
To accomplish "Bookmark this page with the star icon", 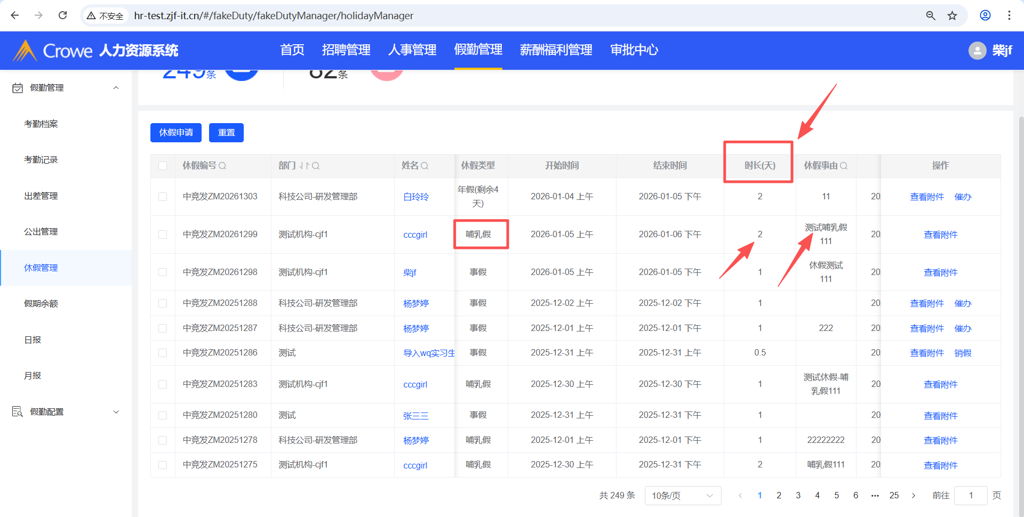I will point(952,15).
